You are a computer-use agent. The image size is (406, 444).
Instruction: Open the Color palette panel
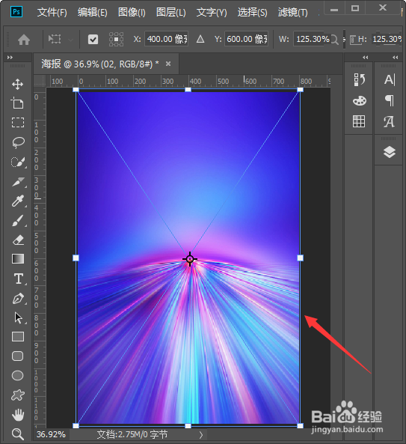click(x=359, y=101)
